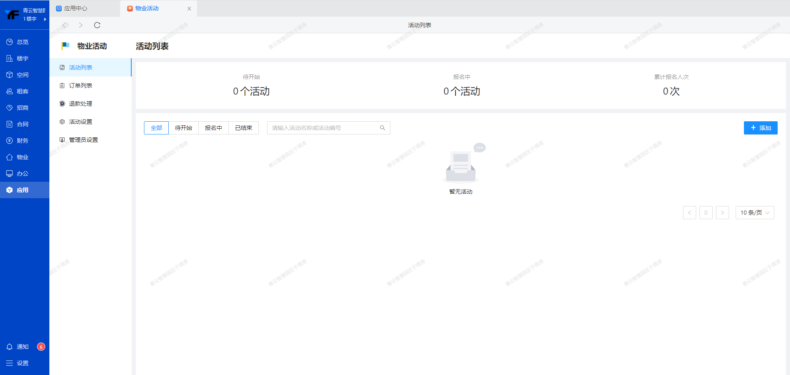Click the search magnifier icon

point(382,128)
